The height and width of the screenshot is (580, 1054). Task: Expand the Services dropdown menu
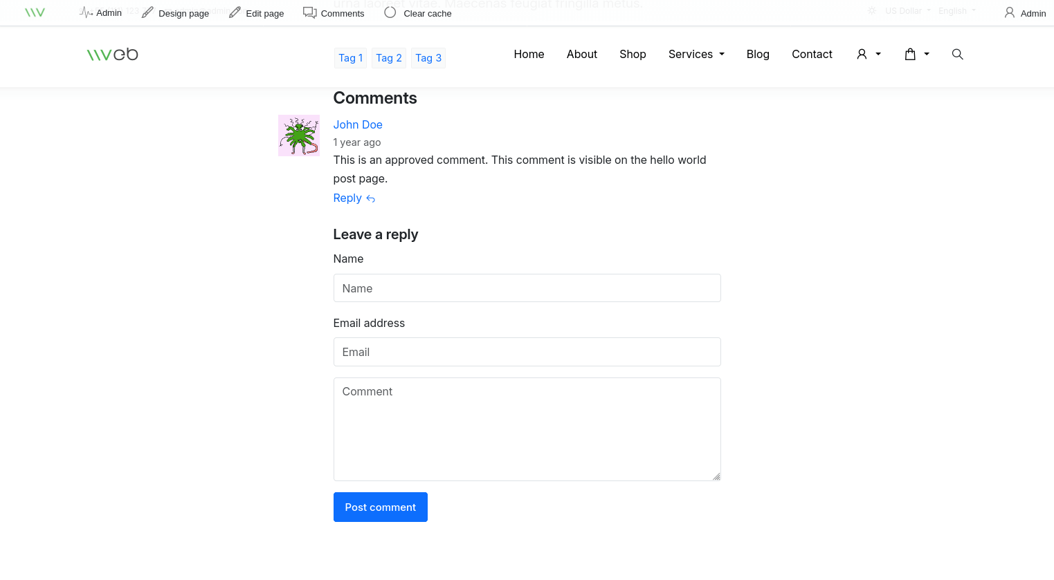pyautogui.click(x=696, y=54)
